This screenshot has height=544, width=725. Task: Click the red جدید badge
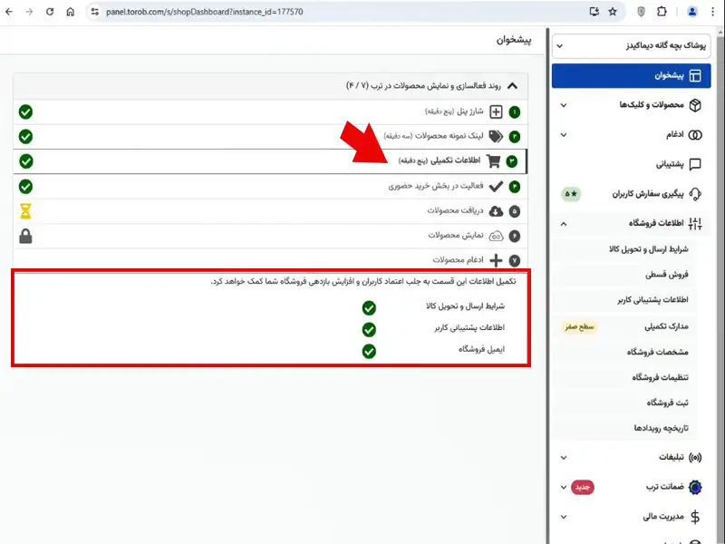(x=583, y=487)
